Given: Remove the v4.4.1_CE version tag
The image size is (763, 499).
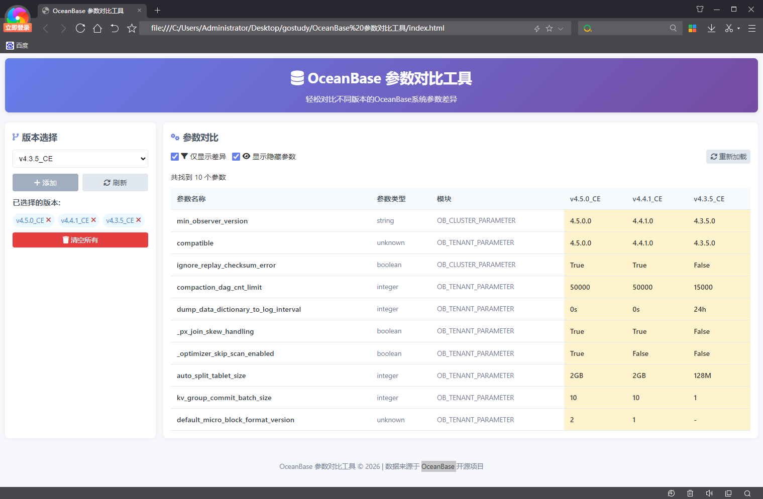Looking at the screenshot, I should (93, 220).
